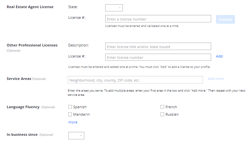Click the Add link for professional licenses
The image size is (252, 141).
(x=219, y=56)
